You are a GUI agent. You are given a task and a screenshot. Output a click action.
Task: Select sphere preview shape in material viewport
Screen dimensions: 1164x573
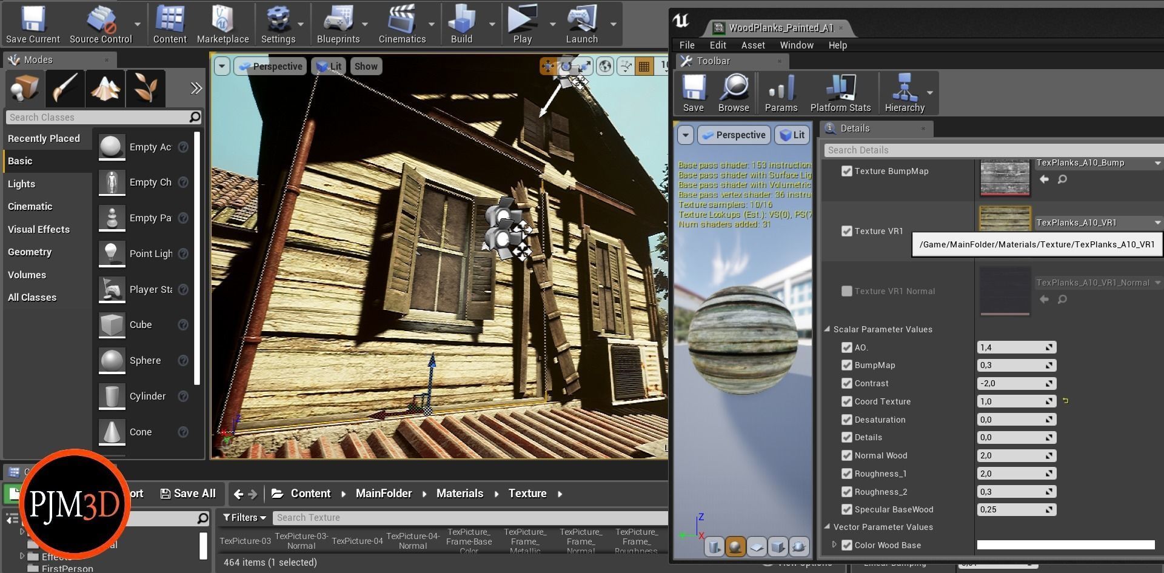pyautogui.click(x=735, y=547)
